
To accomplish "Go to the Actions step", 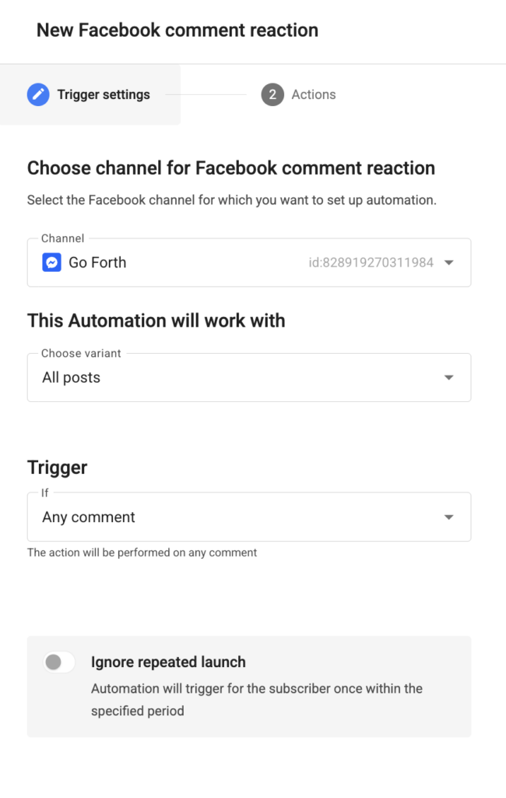I will [x=299, y=94].
